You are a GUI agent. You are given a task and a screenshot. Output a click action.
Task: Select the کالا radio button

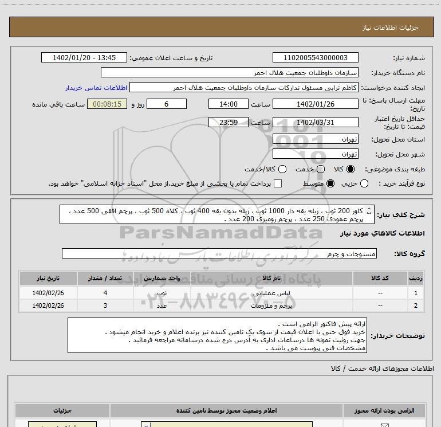[x=351, y=169]
